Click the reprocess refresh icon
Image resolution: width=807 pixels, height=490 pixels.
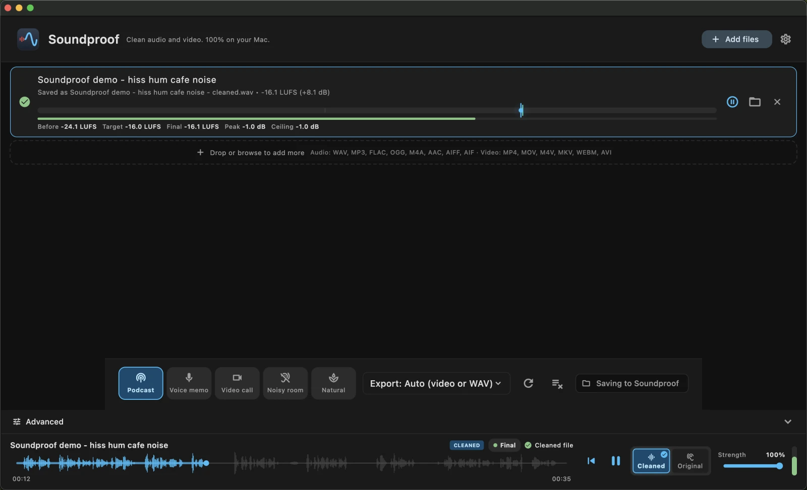pyautogui.click(x=528, y=383)
